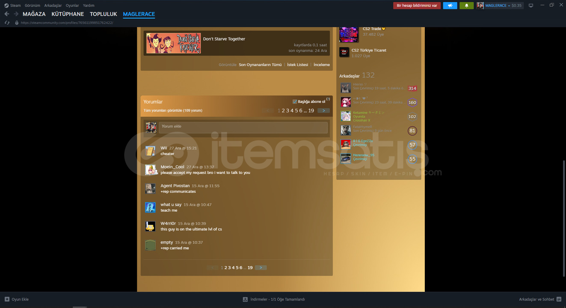Open the Arkadaşlar 132 friends heading
566x308 pixels.
pyautogui.click(x=357, y=75)
